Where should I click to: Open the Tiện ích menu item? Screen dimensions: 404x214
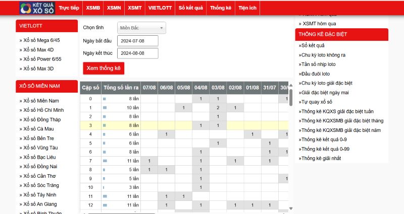(x=247, y=9)
